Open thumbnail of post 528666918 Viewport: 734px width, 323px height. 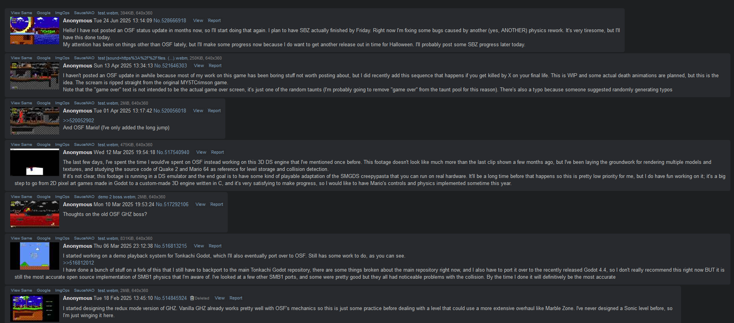34,31
